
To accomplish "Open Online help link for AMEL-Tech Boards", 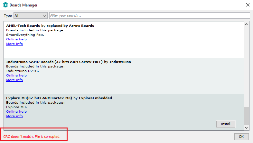I will [16, 39].
